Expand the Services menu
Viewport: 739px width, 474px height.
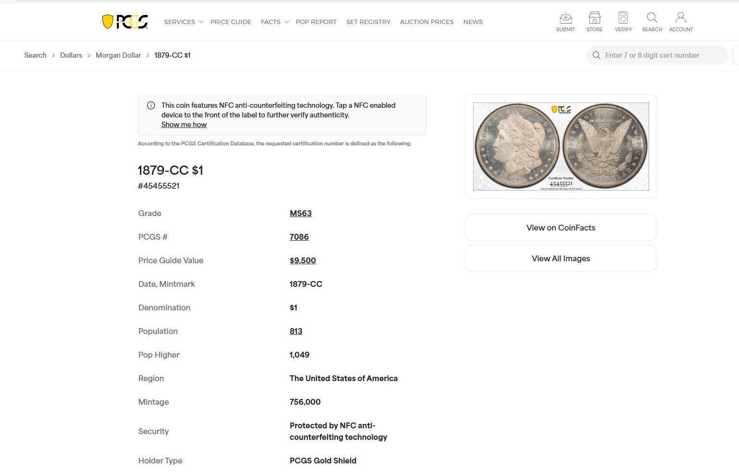pyautogui.click(x=183, y=22)
